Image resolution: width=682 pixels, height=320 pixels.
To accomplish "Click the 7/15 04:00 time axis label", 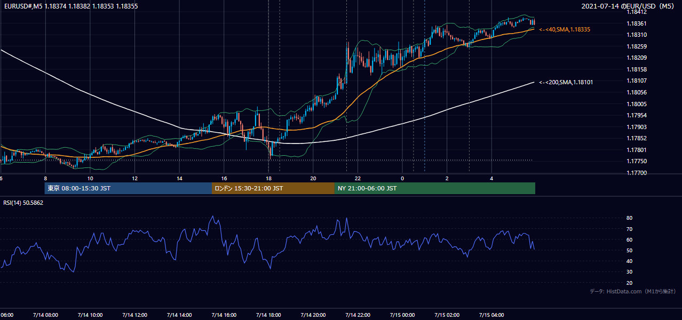I will click(491, 315).
